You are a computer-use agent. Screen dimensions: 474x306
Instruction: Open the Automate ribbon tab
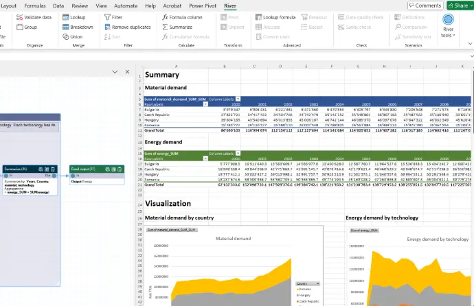[126, 5]
